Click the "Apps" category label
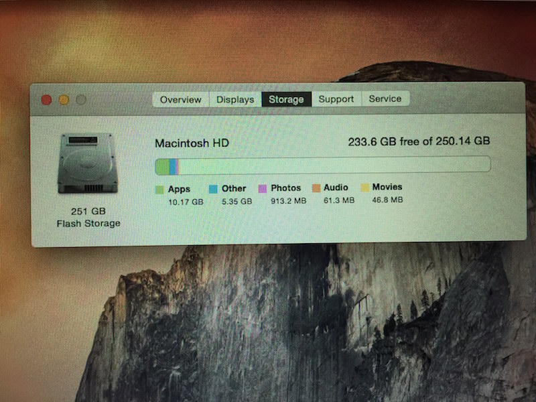This screenshot has height=402, width=536. click(179, 189)
